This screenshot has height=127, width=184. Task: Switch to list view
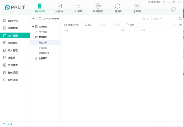click(176, 25)
